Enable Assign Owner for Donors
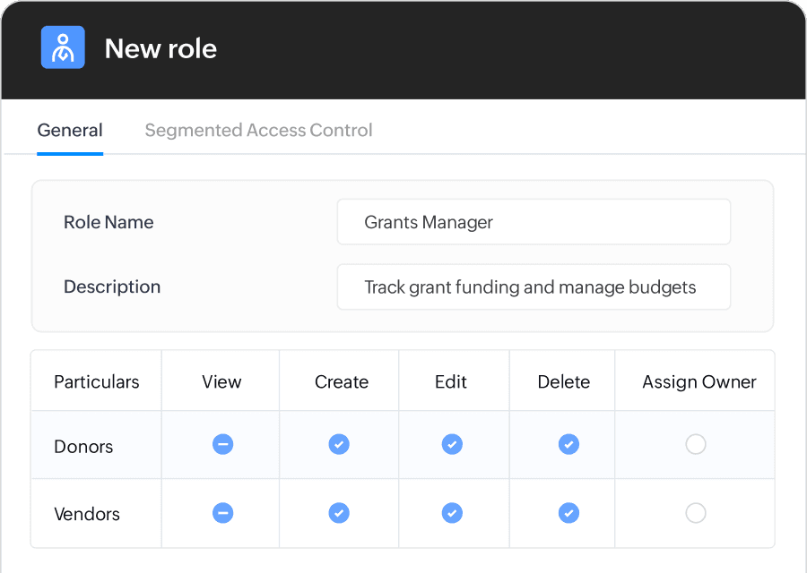807x573 pixels. point(696,444)
